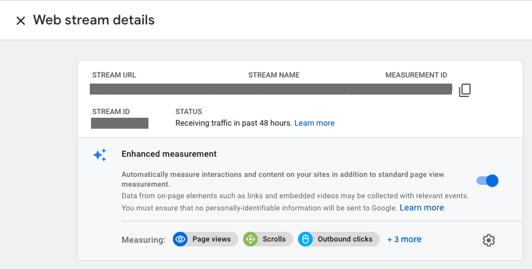Click the MEASUREMENT ID label
The image size is (532, 269).
point(416,75)
